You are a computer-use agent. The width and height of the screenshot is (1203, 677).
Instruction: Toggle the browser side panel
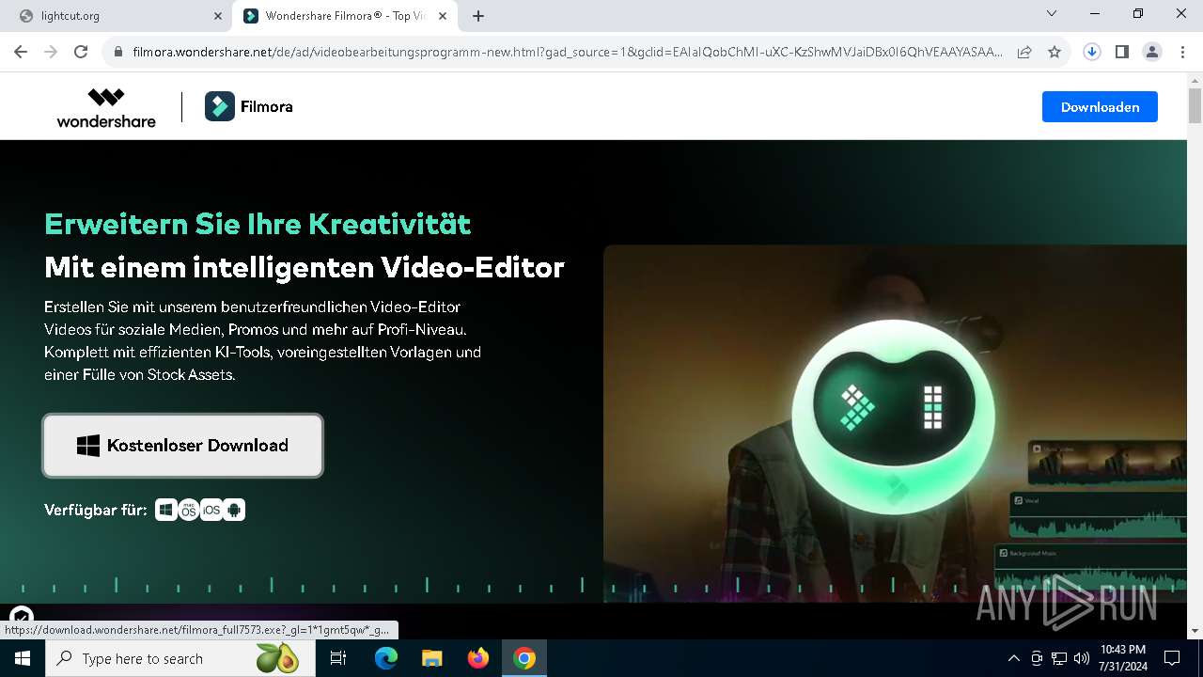[x=1122, y=53]
